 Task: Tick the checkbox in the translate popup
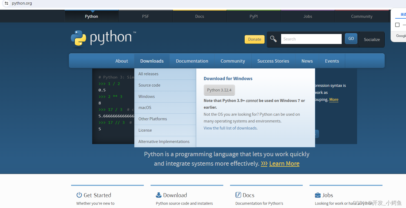tap(397, 25)
